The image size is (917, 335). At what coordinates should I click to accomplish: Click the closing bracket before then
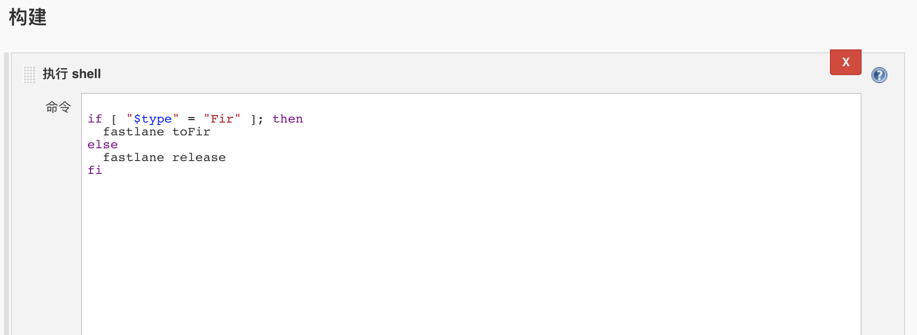(x=253, y=120)
